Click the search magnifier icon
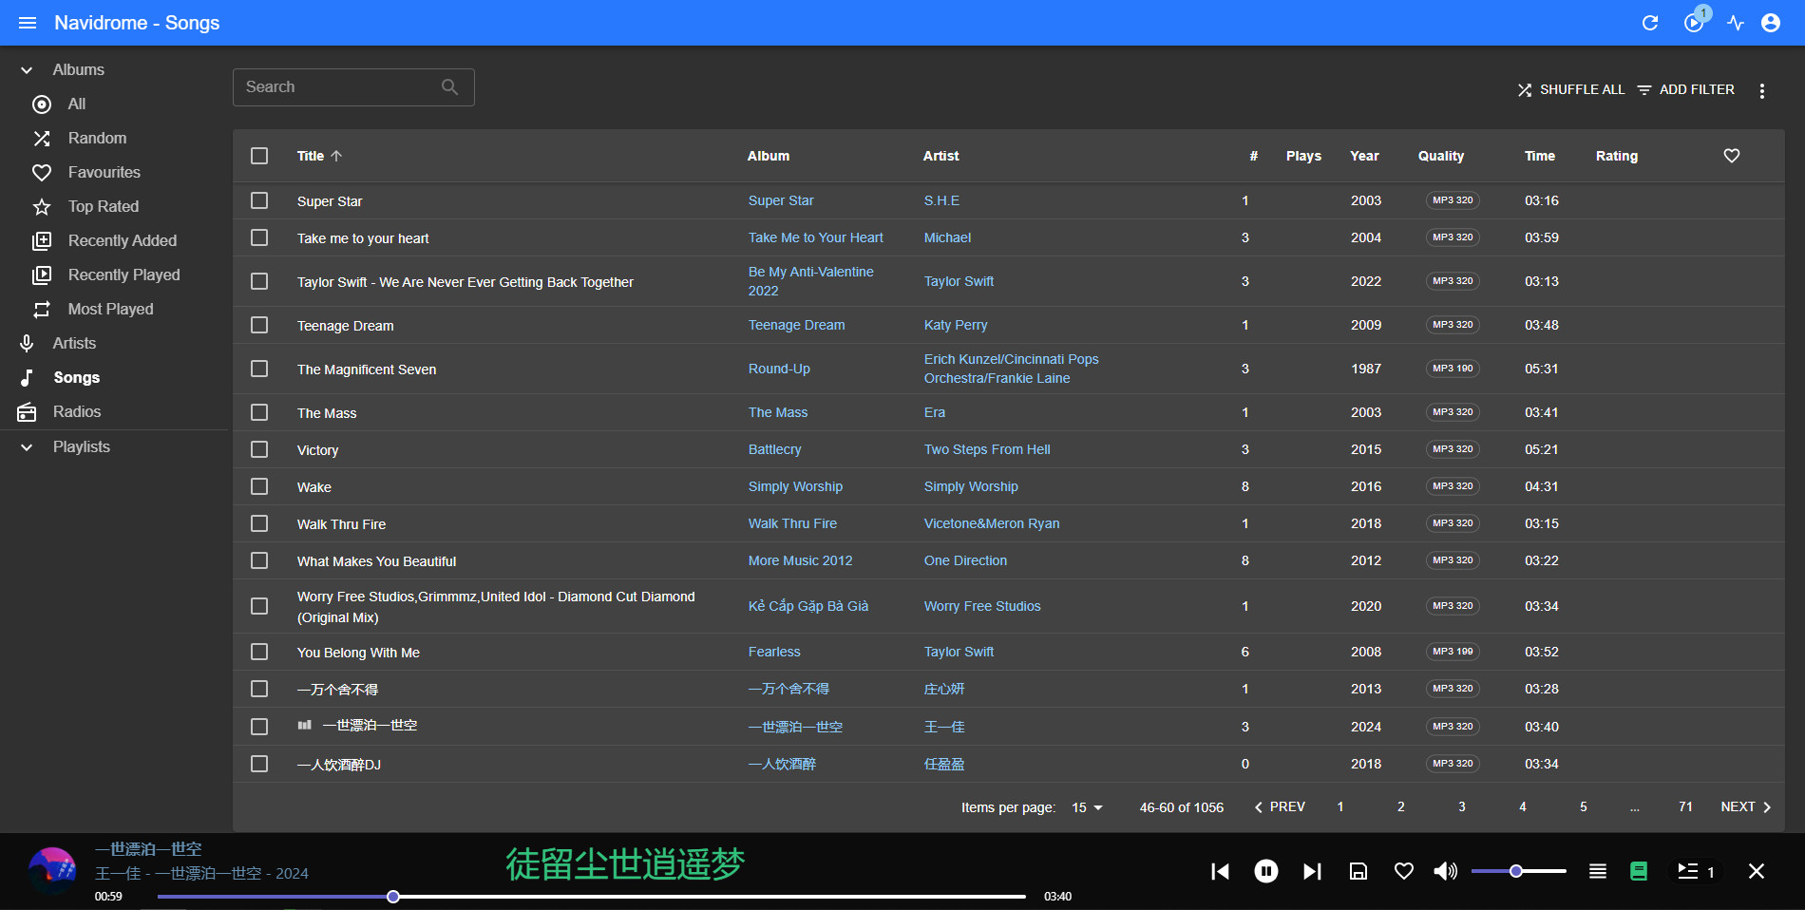Image resolution: width=1805 pixels, height=910 pixels. click(x=450, y=87)
